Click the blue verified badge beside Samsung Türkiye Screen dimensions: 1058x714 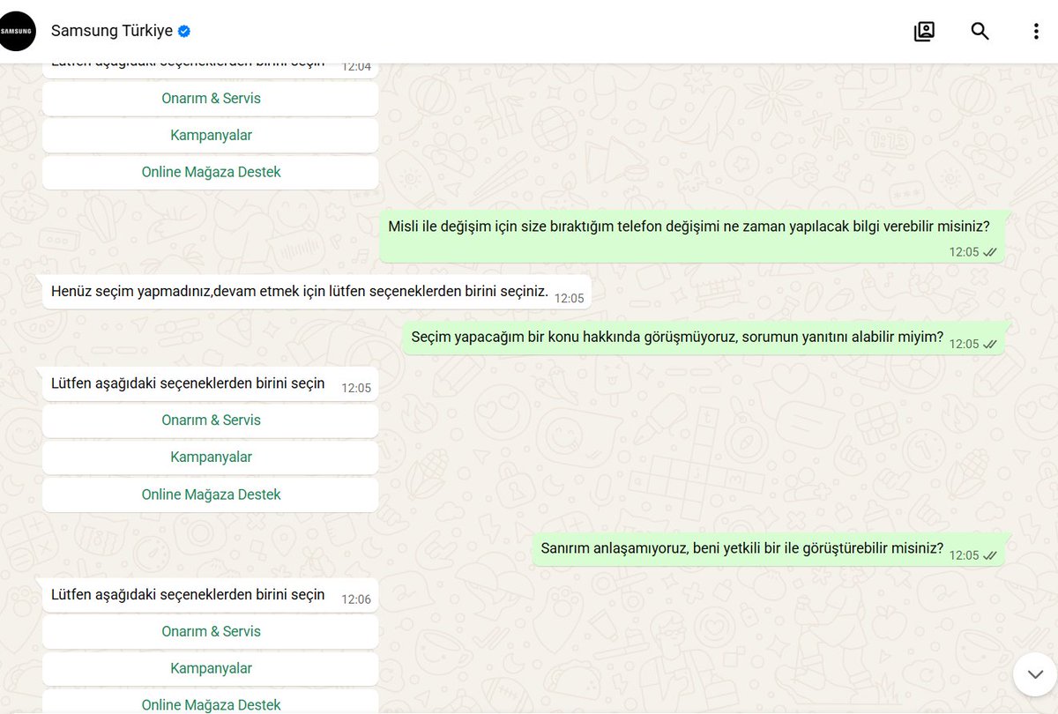click(184, 32)
